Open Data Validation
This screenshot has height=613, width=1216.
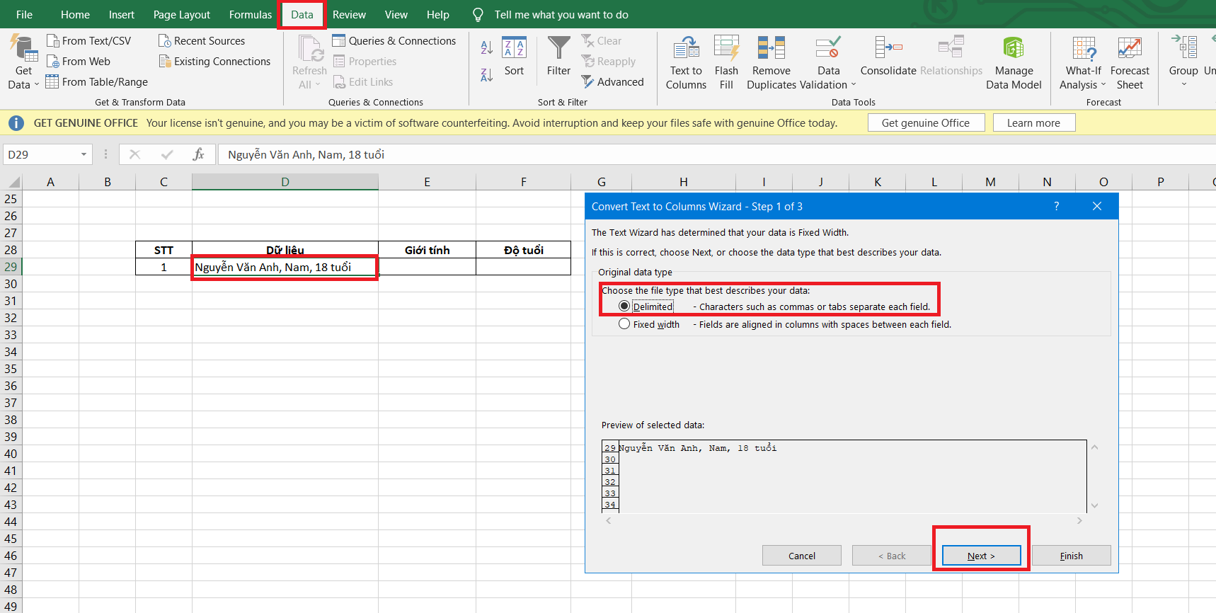828,63
